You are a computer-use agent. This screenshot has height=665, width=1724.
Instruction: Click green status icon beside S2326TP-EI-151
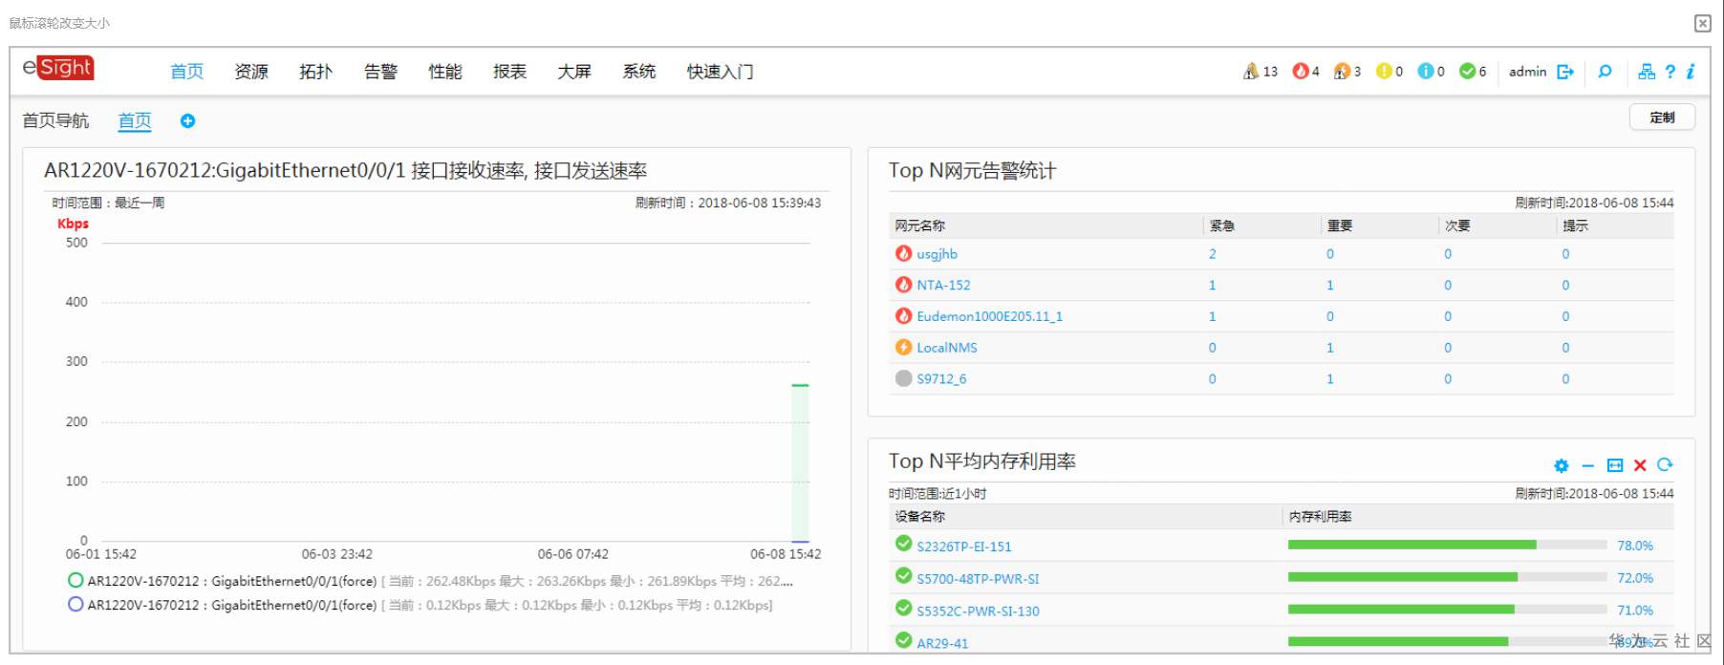pos(903,544)
